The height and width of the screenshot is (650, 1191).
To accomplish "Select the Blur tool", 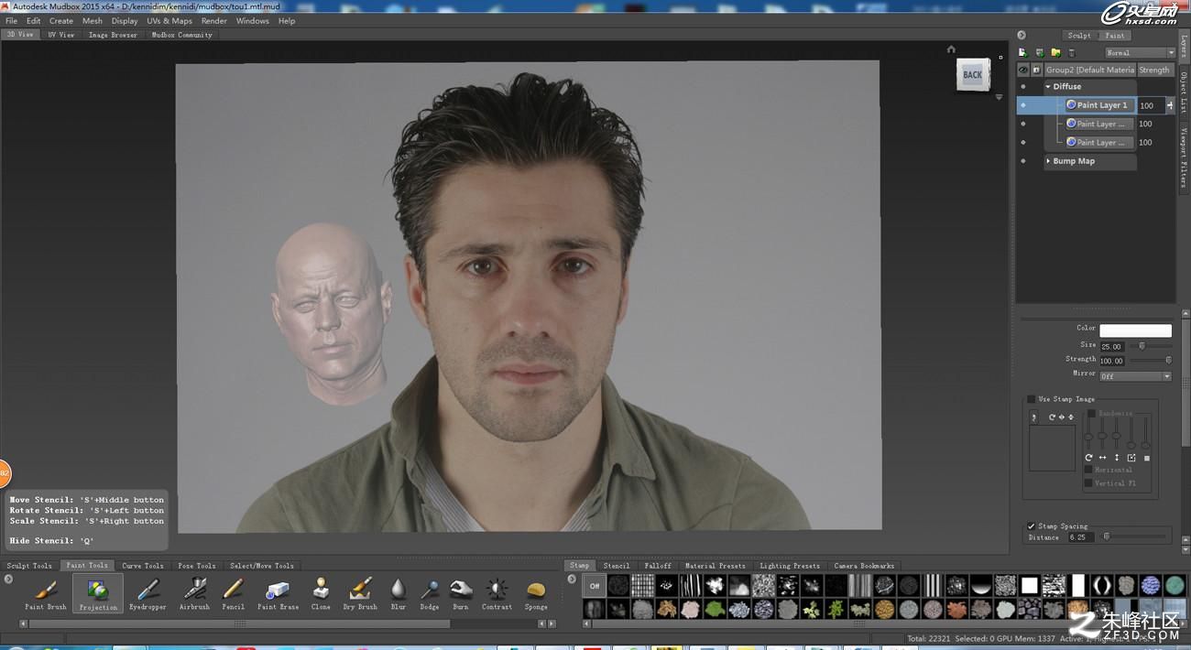I will click(398, 593).
